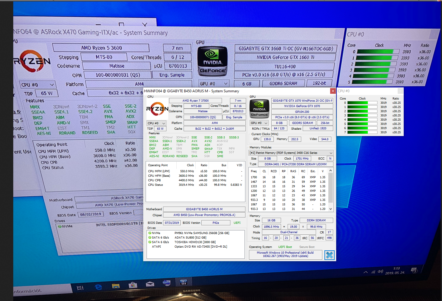
Task: Click the DDR4-3401 / PC4-27200 memory type field
Action: coord(295,164)
